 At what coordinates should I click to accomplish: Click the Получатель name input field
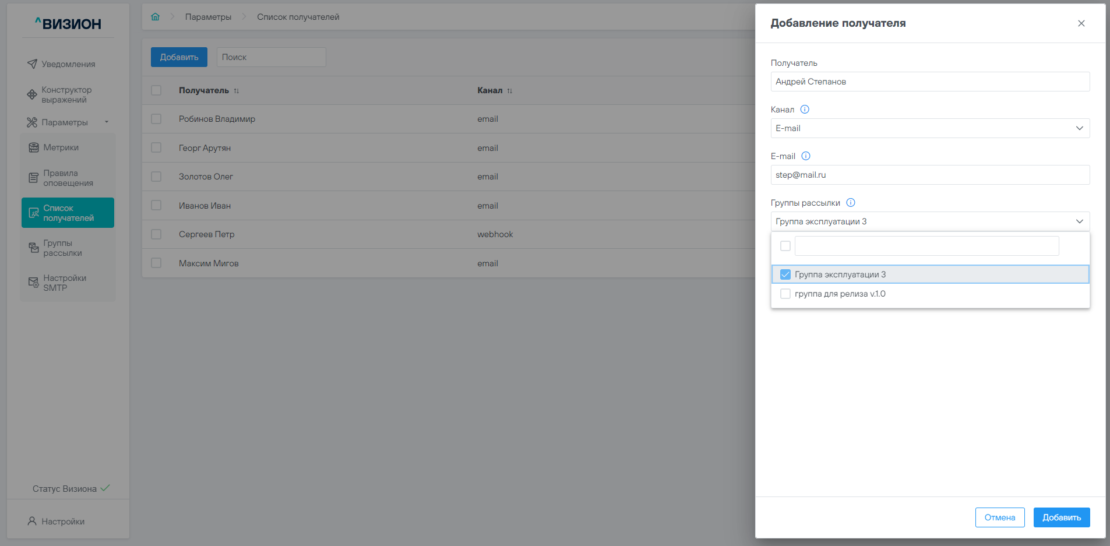tap(929, 82)
